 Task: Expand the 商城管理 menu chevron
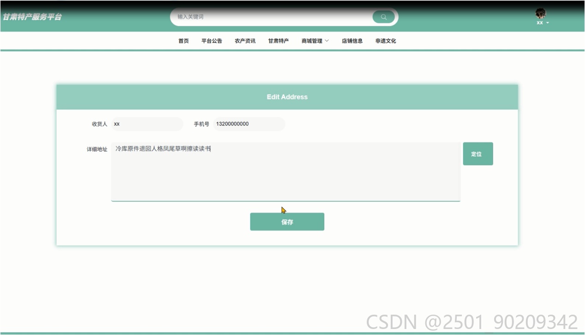(x=327, y=41)
